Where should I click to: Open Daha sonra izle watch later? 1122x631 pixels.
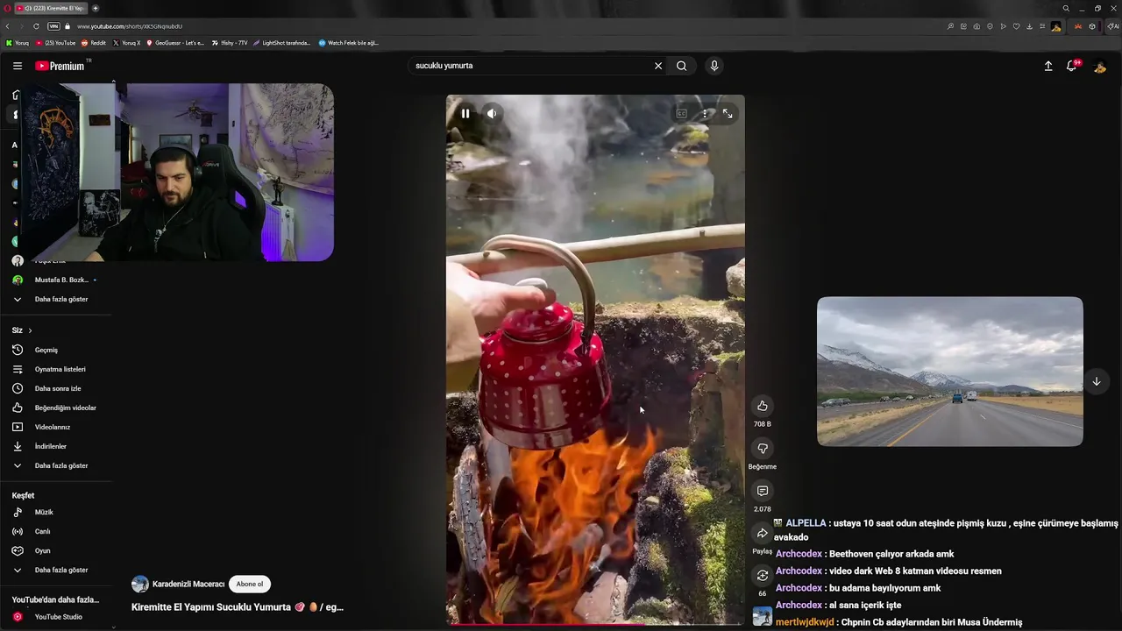click(56, 388)
